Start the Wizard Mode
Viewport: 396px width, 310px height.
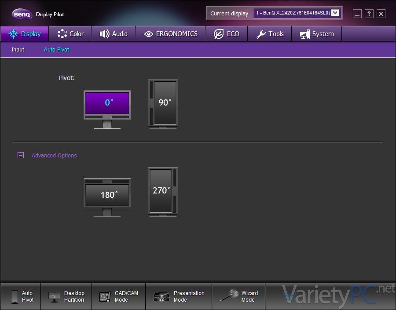238,296
